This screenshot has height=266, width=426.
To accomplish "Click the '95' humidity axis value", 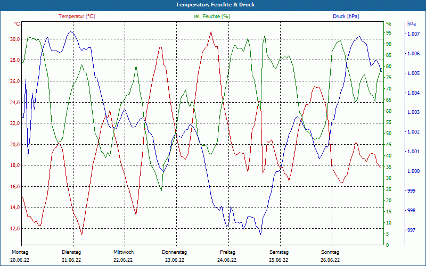I will 389,33.
